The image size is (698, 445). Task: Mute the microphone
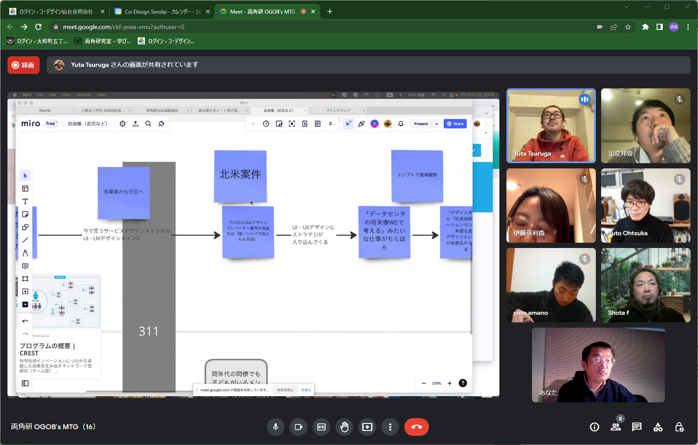tap(276, 427)
